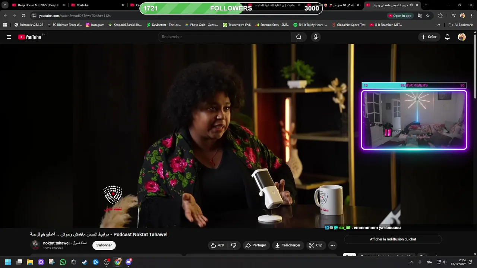477x268 pixels.
Task: Open Task View on the taskbar
Action: [19, 262]
